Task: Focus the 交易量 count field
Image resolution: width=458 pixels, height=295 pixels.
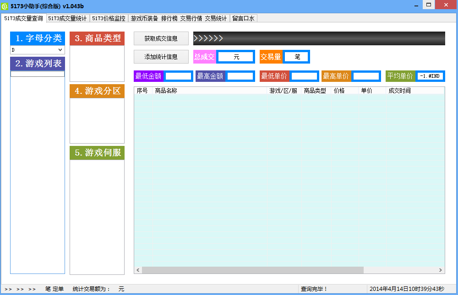Action: click(x=296, y=57)
